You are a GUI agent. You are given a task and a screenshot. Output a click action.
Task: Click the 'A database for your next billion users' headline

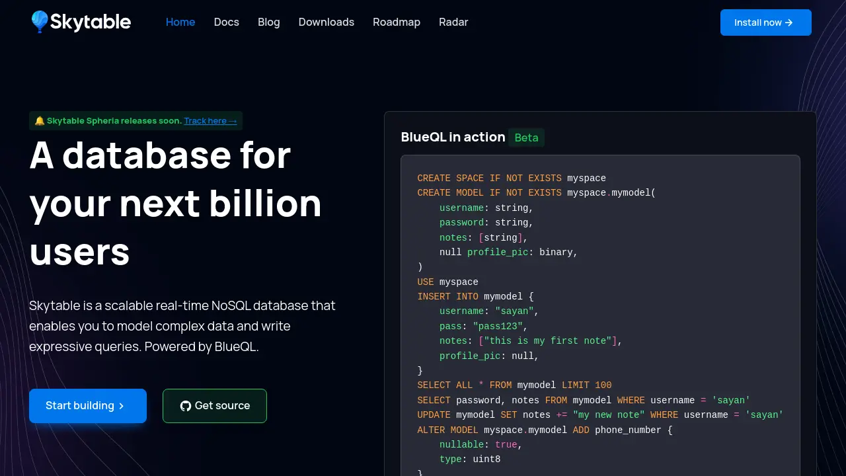click(x=176, y=203)
